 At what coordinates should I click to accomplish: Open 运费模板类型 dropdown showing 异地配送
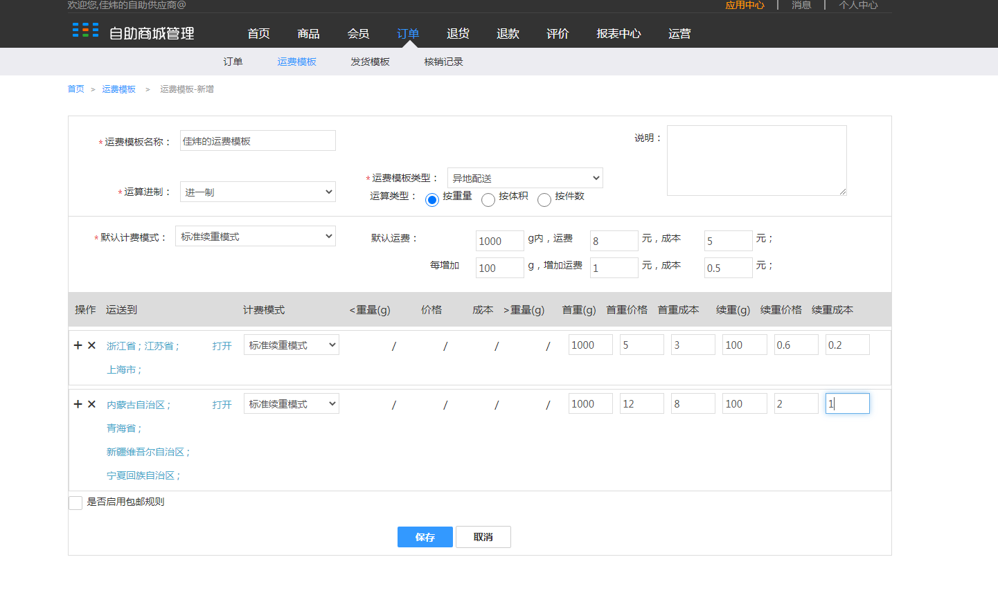pyautogui.click(x=525, y=178)
